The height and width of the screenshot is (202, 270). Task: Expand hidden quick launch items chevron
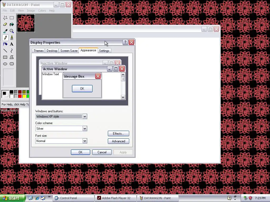[x=49, y=197]
